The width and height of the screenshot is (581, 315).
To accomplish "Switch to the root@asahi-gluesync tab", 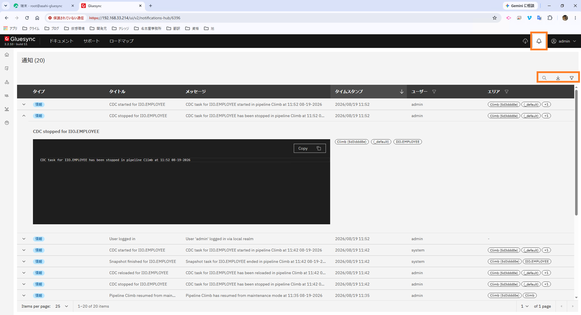I will tap(43, 6).
